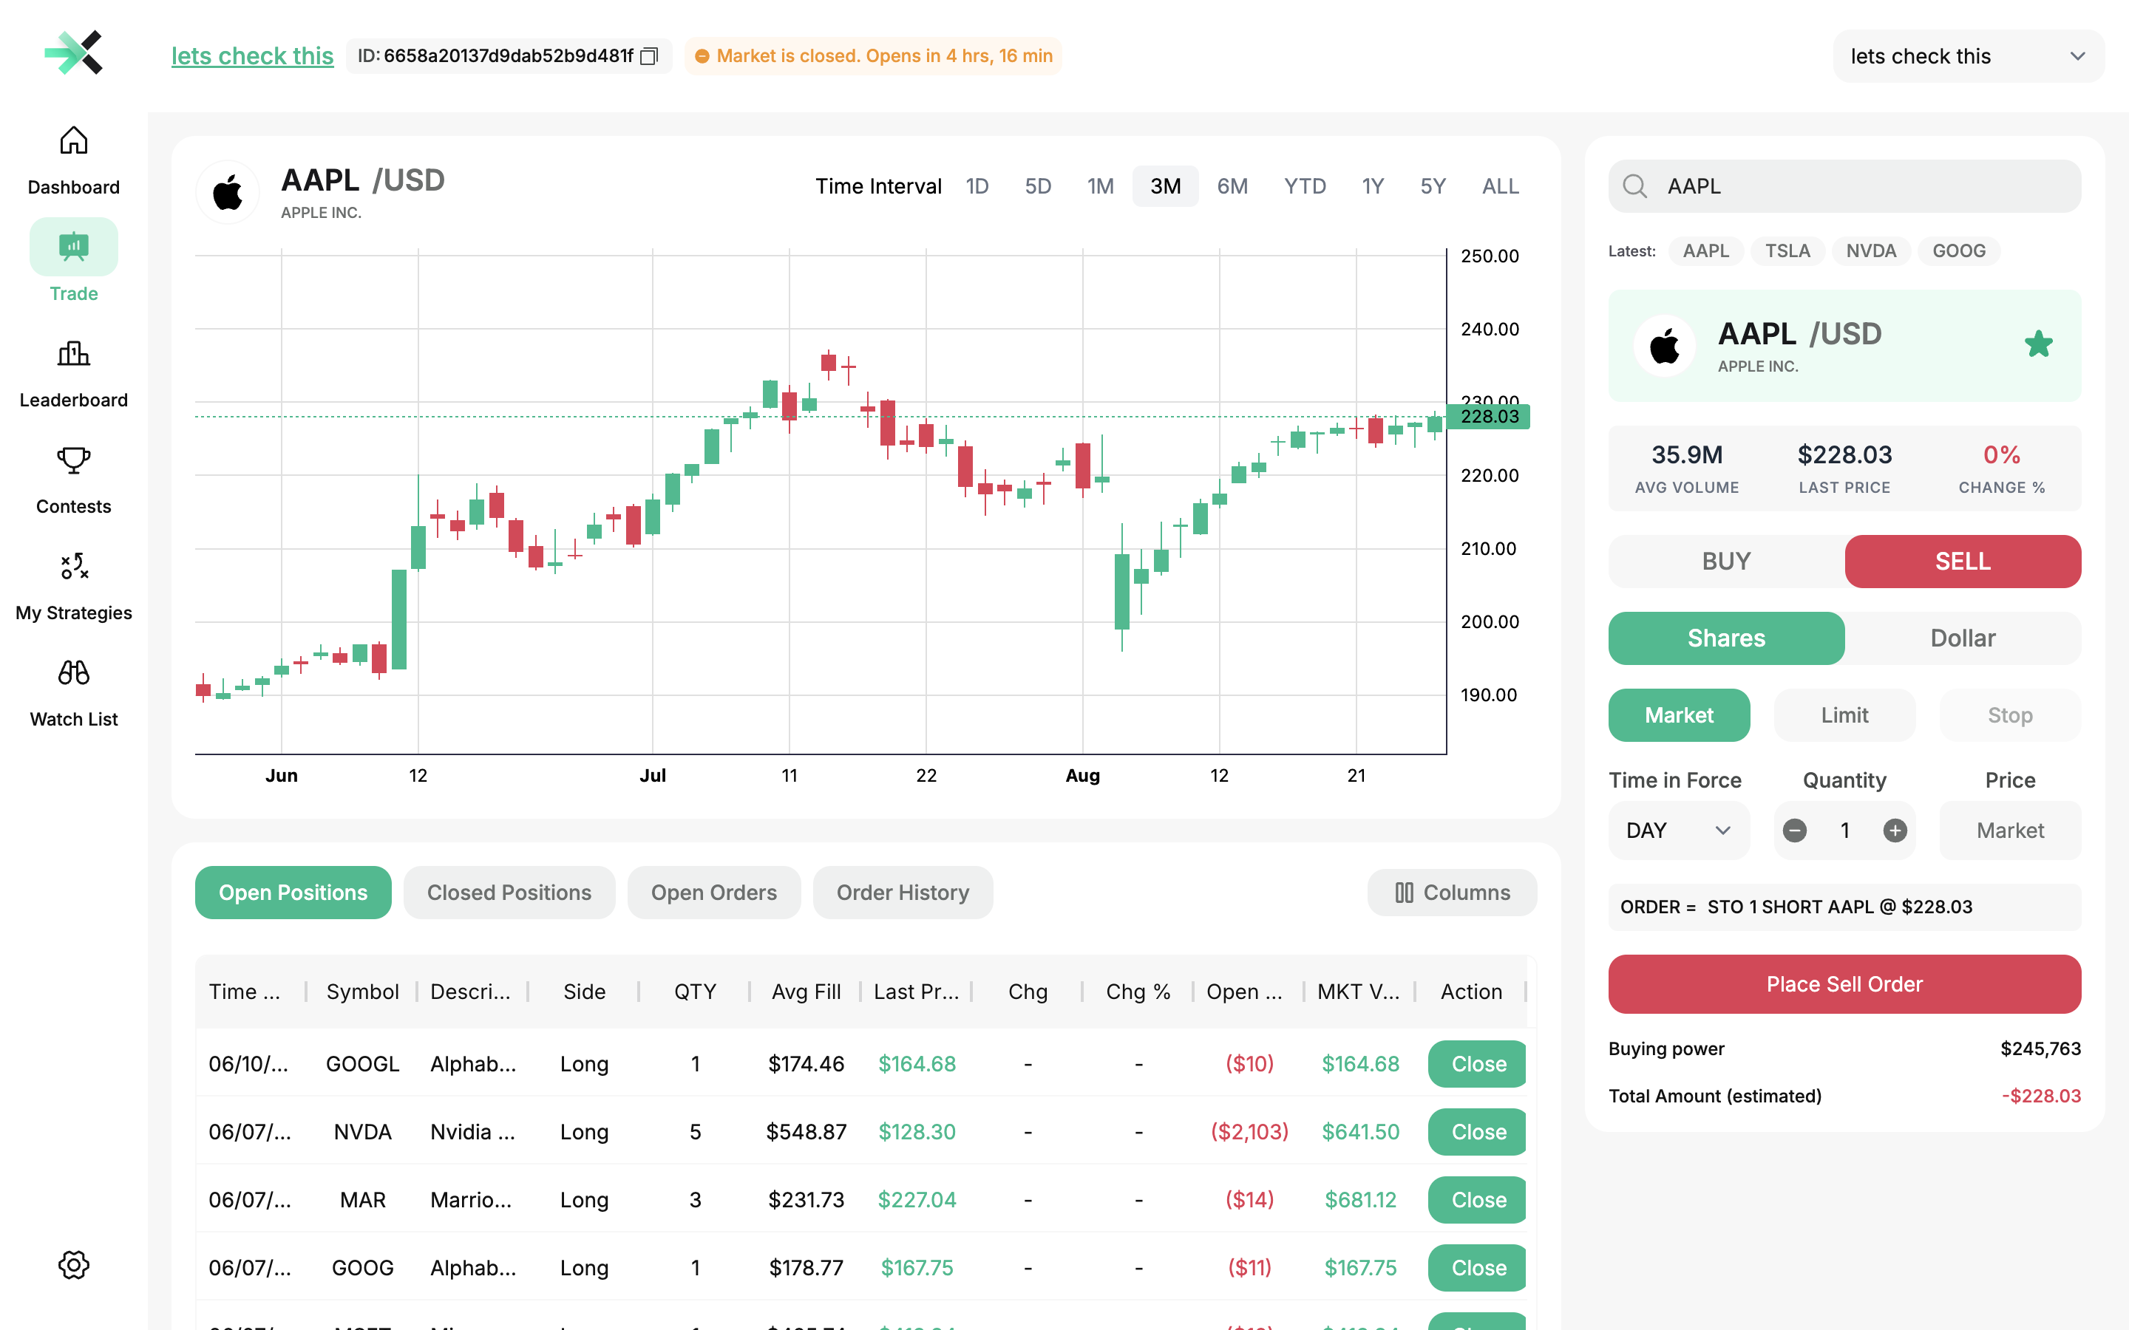The height and width of the screenshot is (1330, 2129).
Task: Open the Watch List icon
Action: 73,673
